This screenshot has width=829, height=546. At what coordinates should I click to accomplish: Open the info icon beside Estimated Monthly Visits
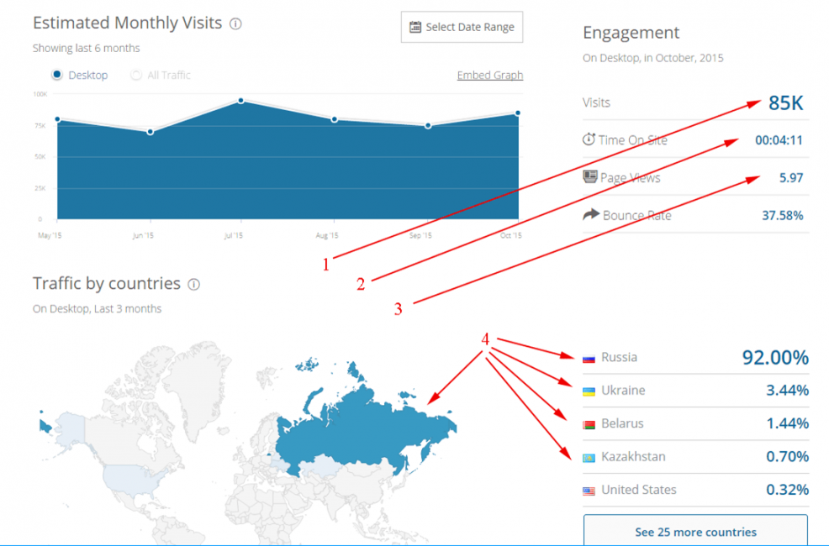tap(235, 24)
